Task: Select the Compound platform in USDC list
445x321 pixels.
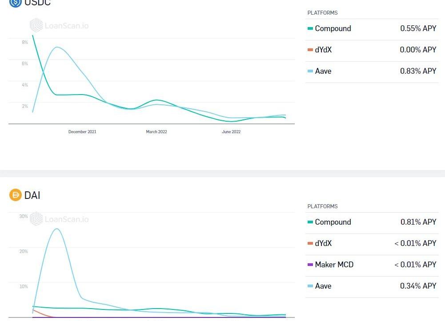Action: point(333,28)
